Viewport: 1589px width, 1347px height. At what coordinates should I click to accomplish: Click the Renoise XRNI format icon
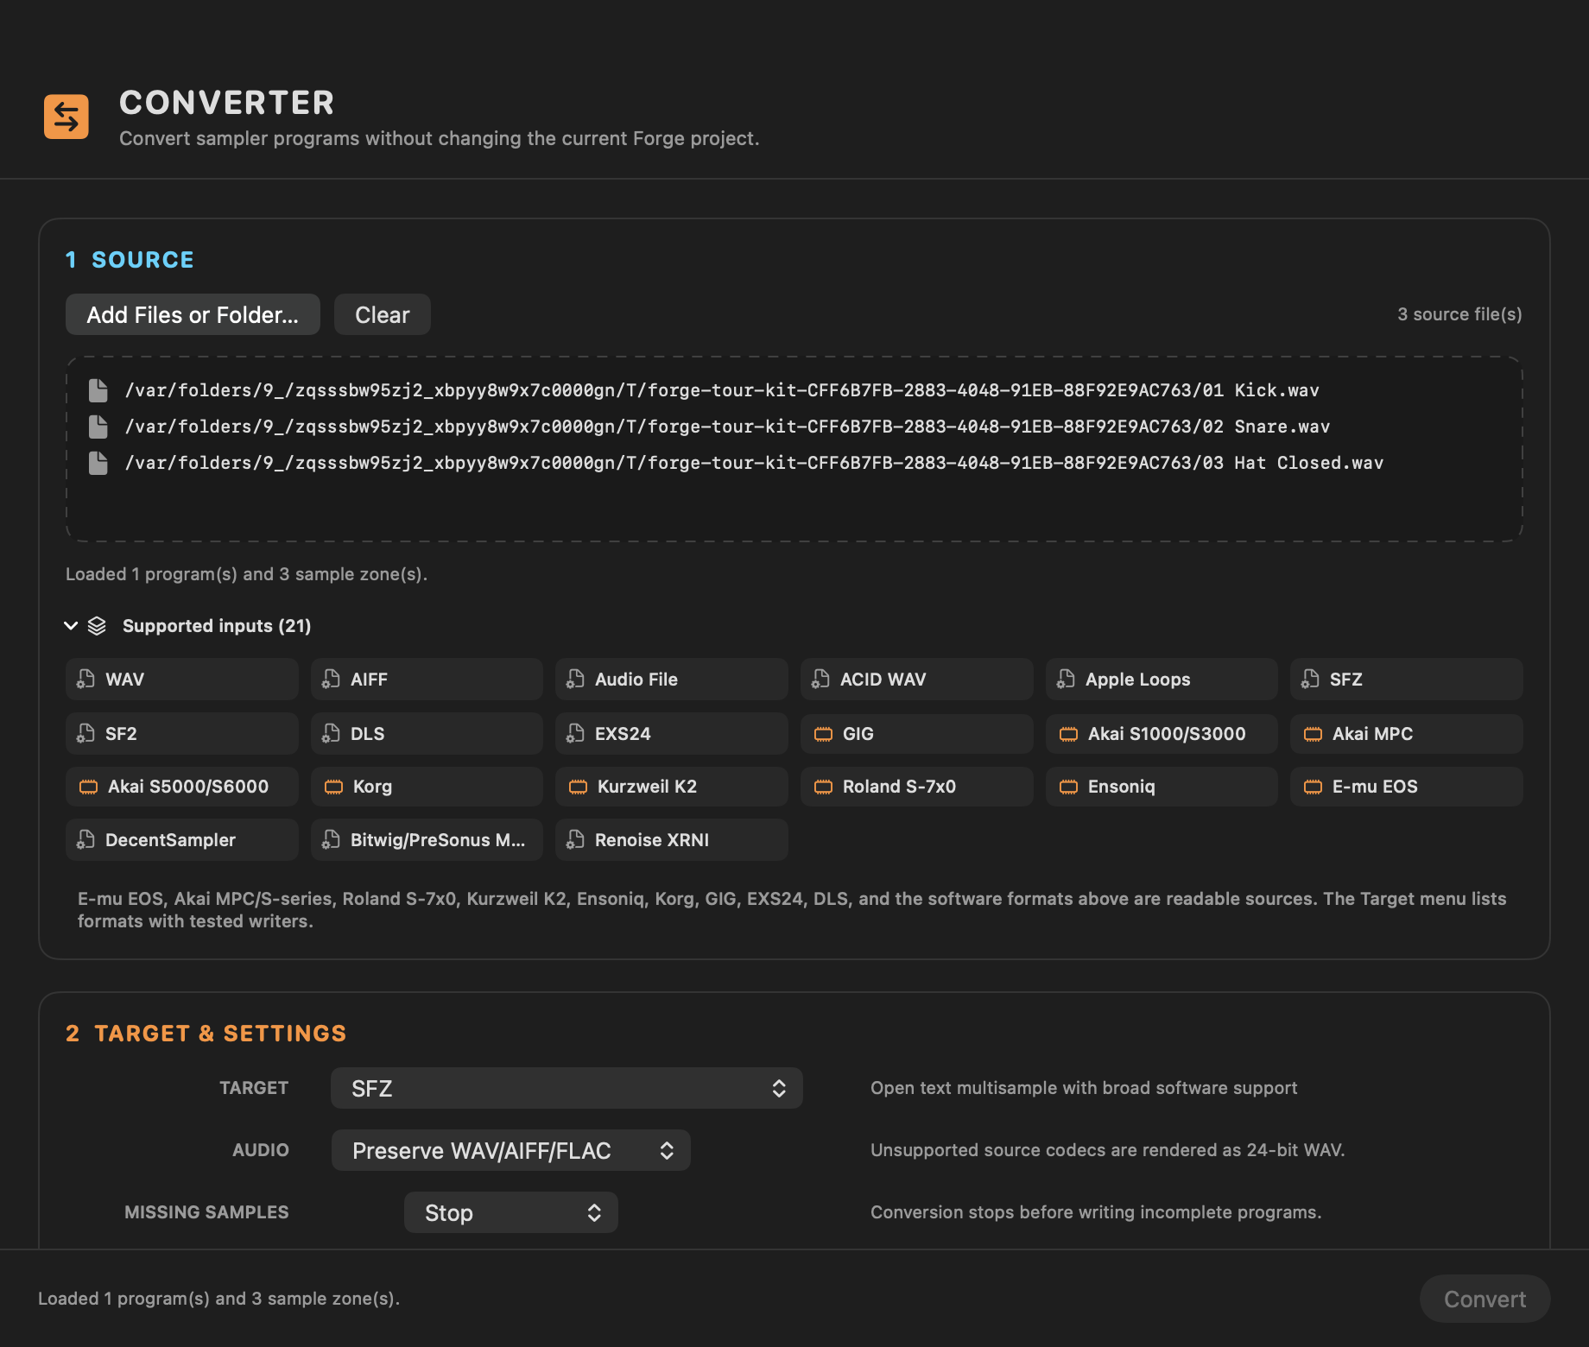[x=575, y=840]
